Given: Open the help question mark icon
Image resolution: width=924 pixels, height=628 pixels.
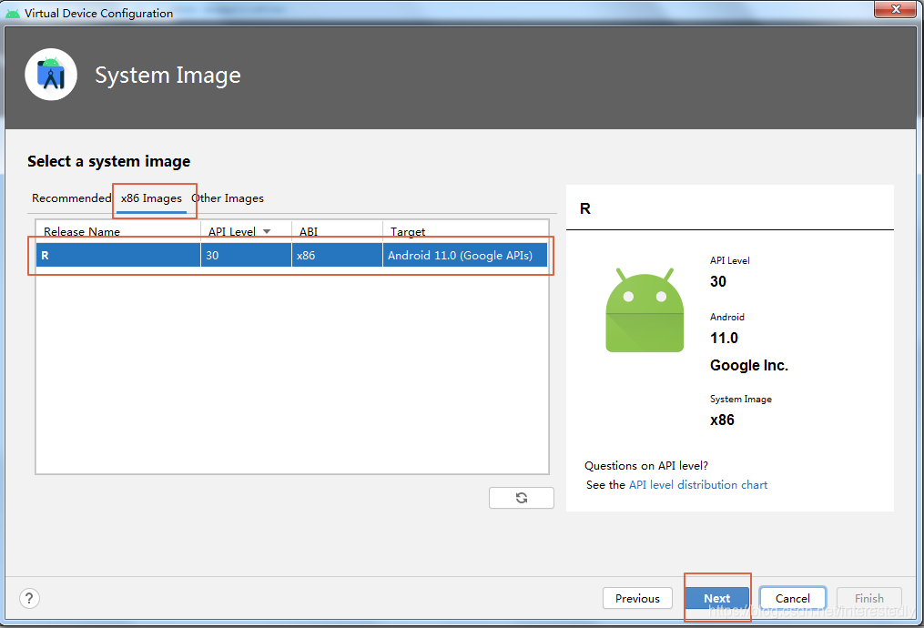Looking at the screenshot, I should (28, 598).
